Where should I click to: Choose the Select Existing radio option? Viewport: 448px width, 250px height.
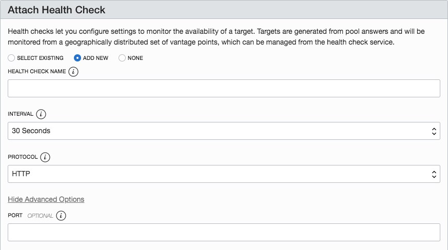(x=11, y=58)
